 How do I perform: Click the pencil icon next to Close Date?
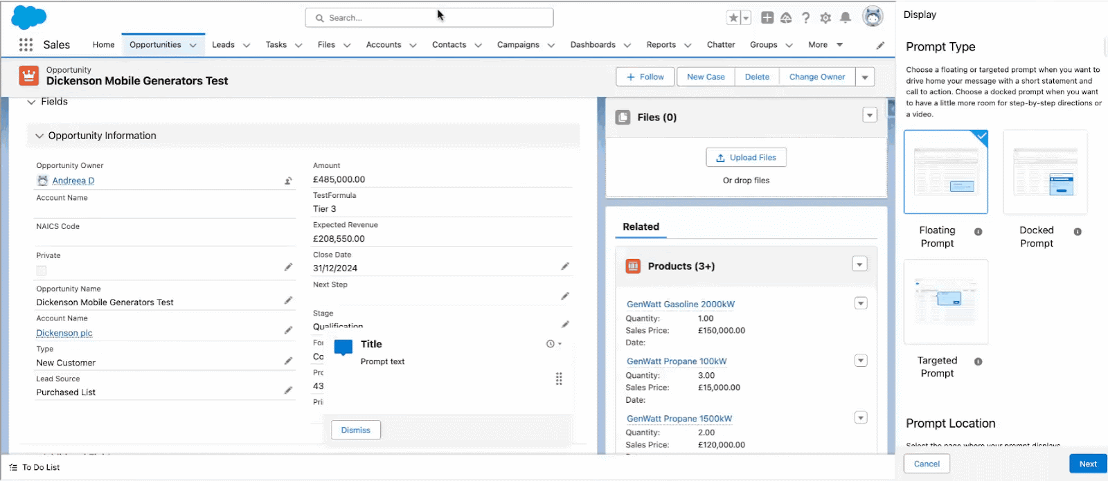tap(565, 266)
